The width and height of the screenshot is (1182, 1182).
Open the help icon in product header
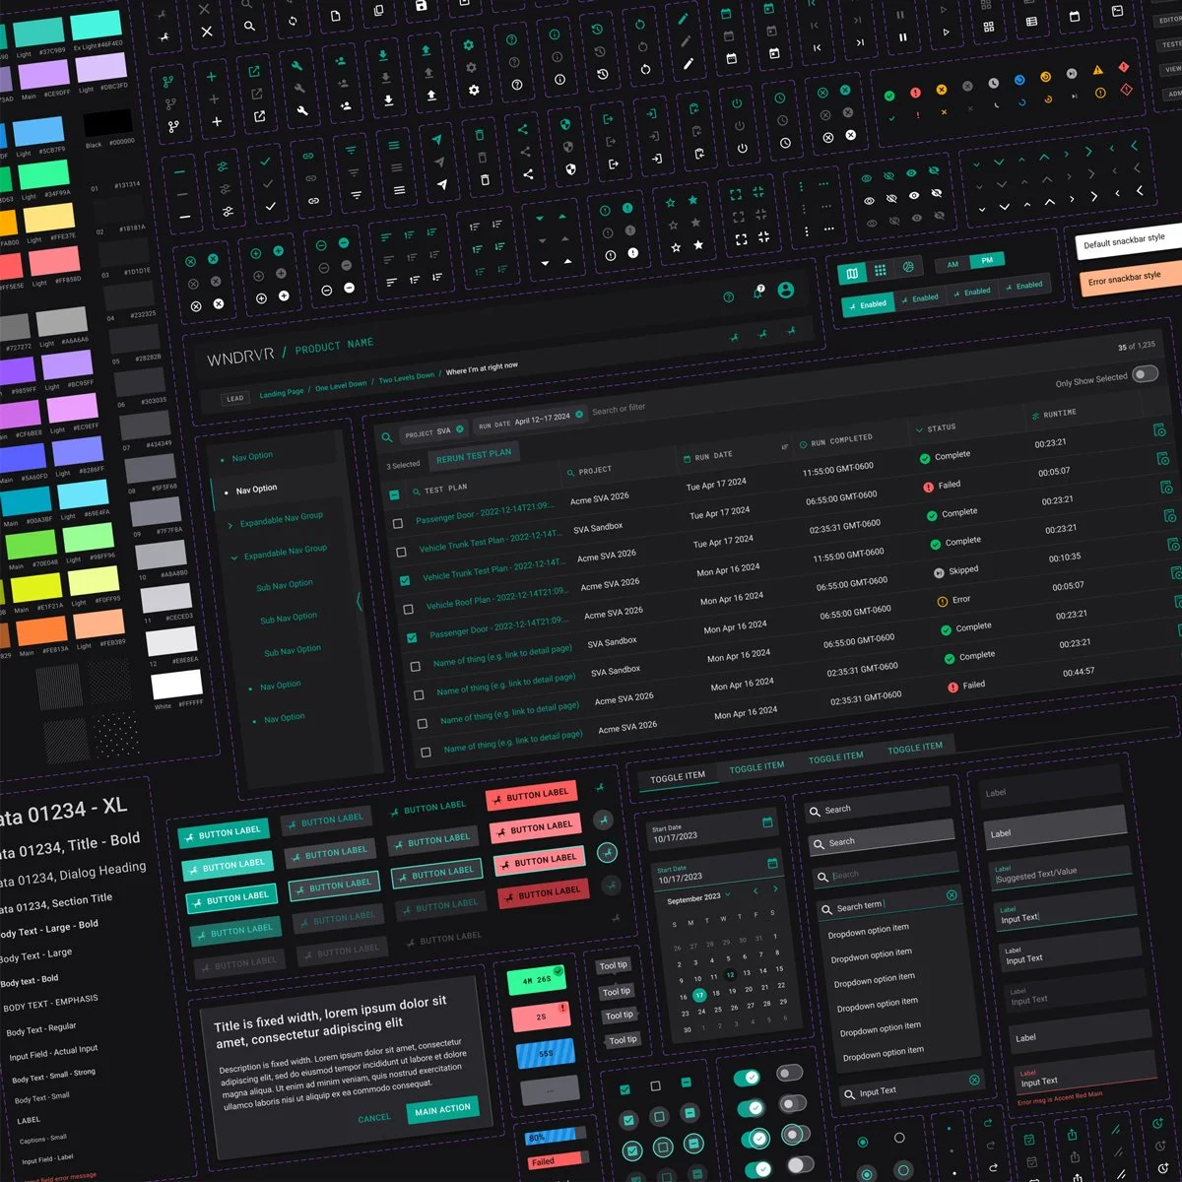pyautogui.click(x=729, y=296)
